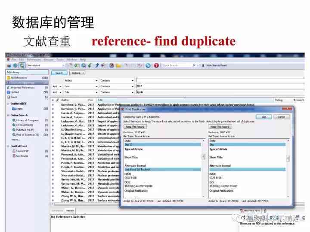This screenshot has width=310, height=232.
Task: Keep the left duplicate record
Action: 135,127
